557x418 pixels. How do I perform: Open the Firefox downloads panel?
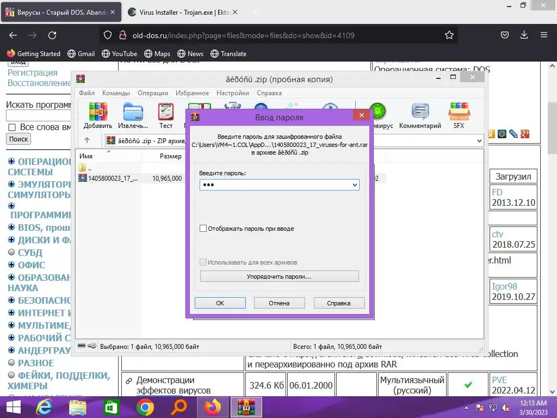click(524, 35)
